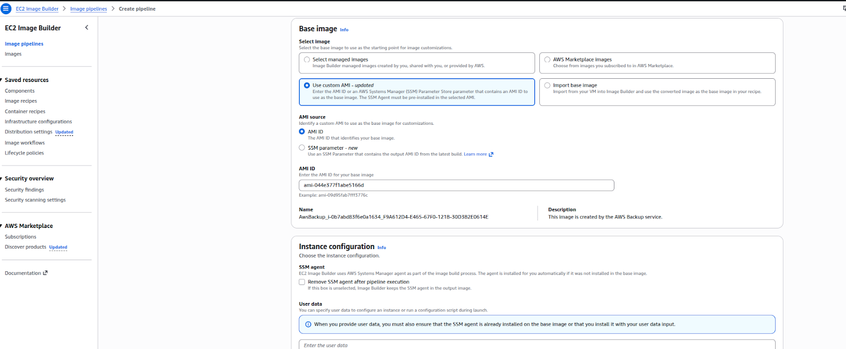Click the external link icon beside Learn more
The height and width of the screenshot is (349, 846).
491,154
